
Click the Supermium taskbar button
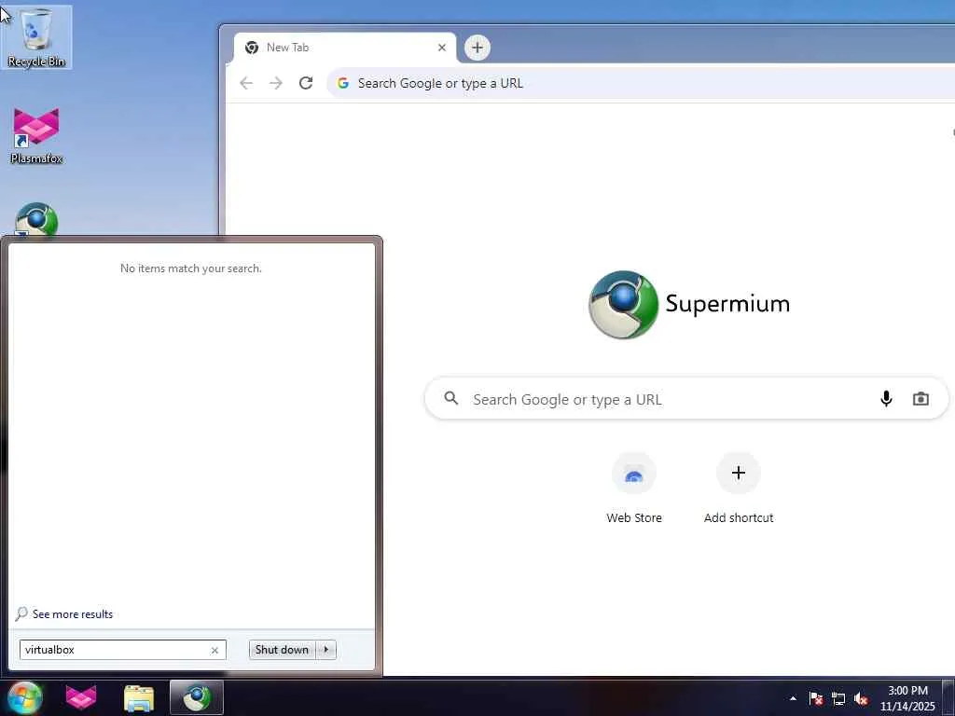point(197,697)
